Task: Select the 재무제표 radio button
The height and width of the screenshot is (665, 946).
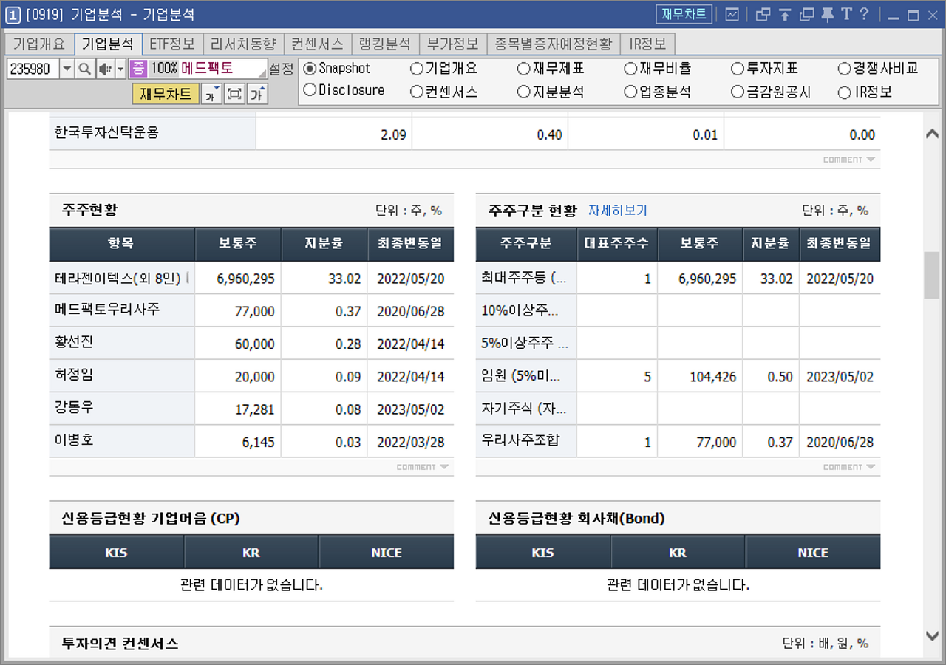Action: tap(524, 69)
